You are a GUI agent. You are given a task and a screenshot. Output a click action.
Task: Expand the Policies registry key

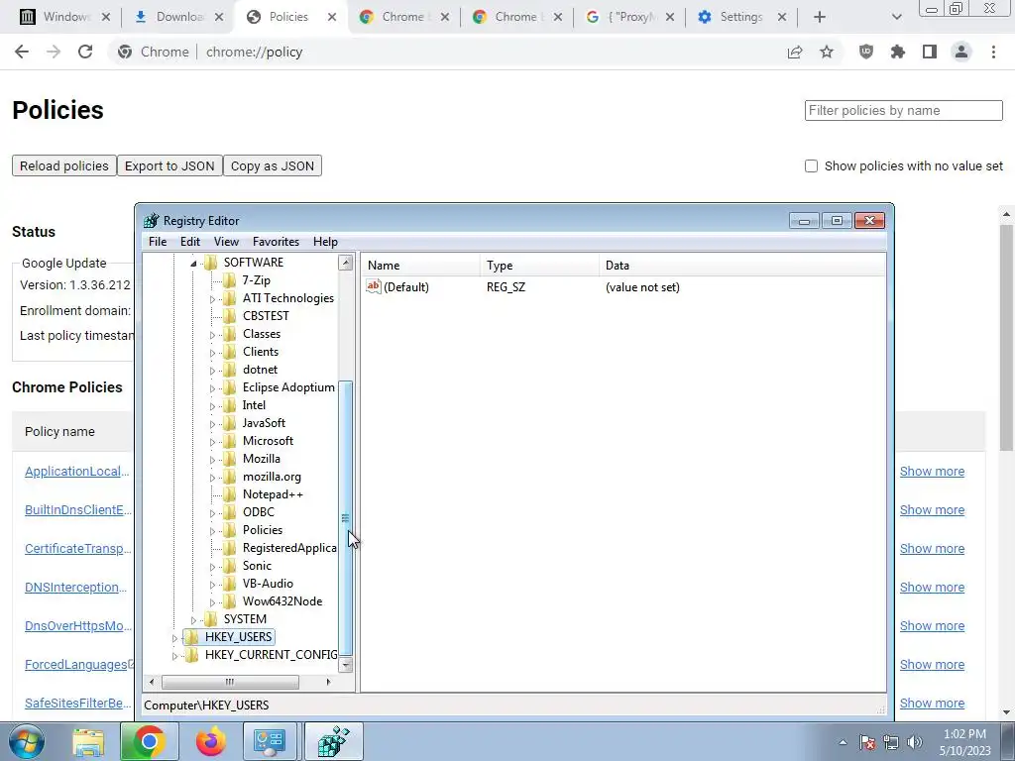[x=212, y=531]
